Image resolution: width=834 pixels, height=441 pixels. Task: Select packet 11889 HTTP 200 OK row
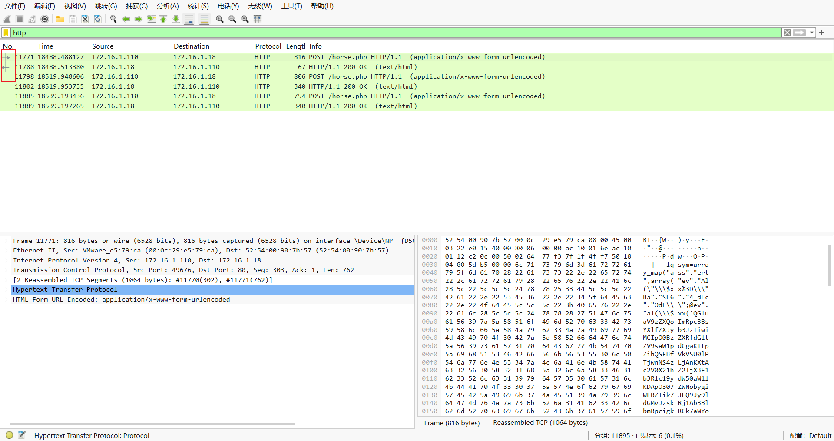pos(417,106)
